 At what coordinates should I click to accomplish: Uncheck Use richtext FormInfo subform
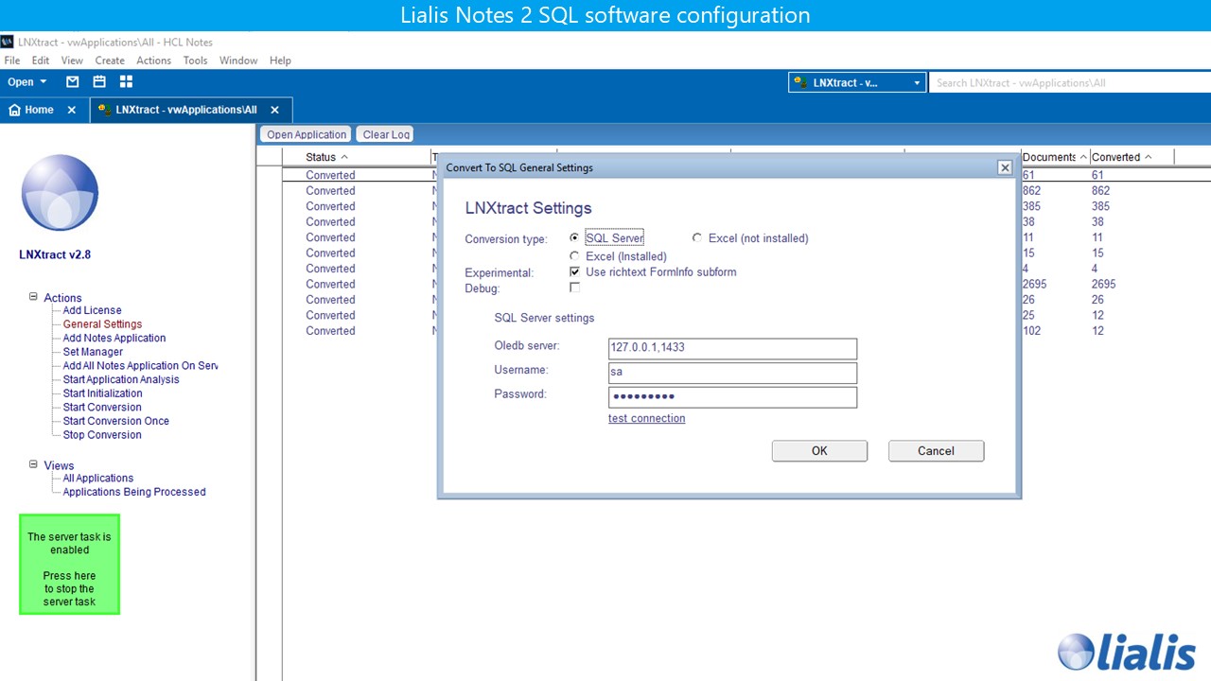coord(574,272)
